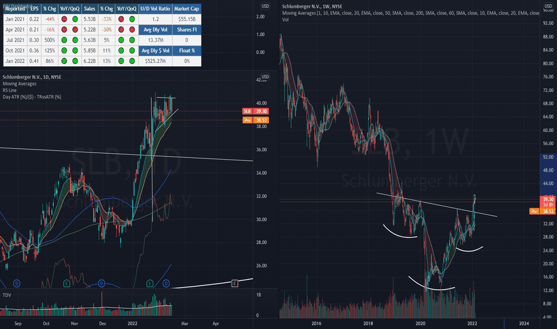
Task: Click the Sales column header
Action: pos(90,8)
